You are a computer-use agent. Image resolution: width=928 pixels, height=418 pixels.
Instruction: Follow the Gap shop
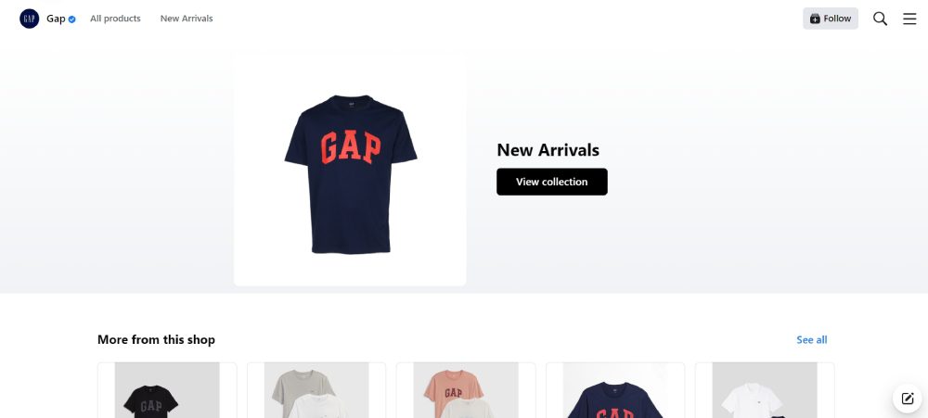(831, 19)
